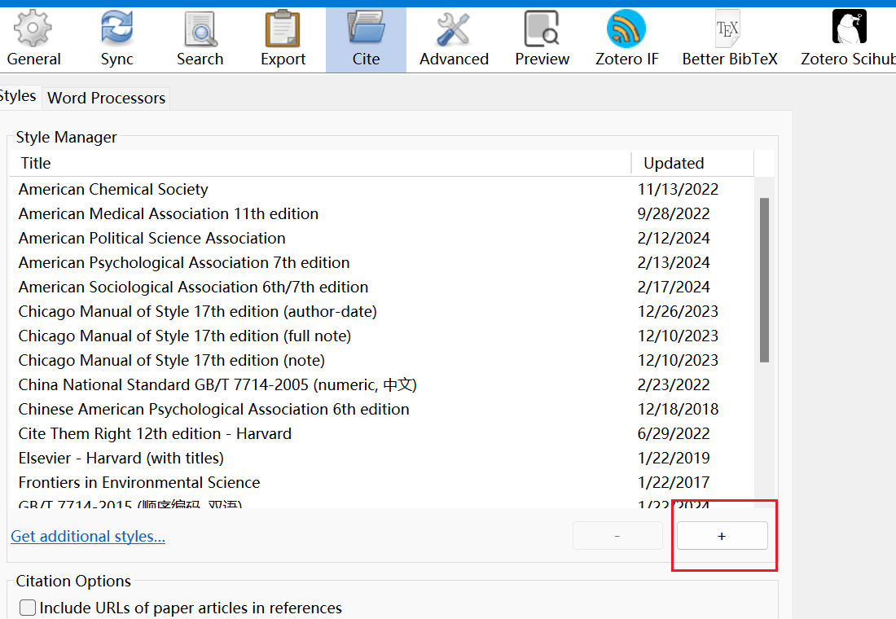This screenshot has width=896, height=619.
Task: Click Get additional styles link
Action: pyautogui.click(x=88, y=536)
